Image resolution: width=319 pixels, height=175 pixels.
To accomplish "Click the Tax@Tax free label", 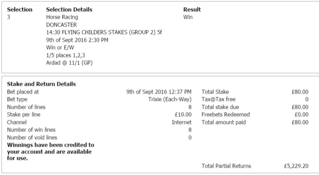I will [x=218, y=100].
